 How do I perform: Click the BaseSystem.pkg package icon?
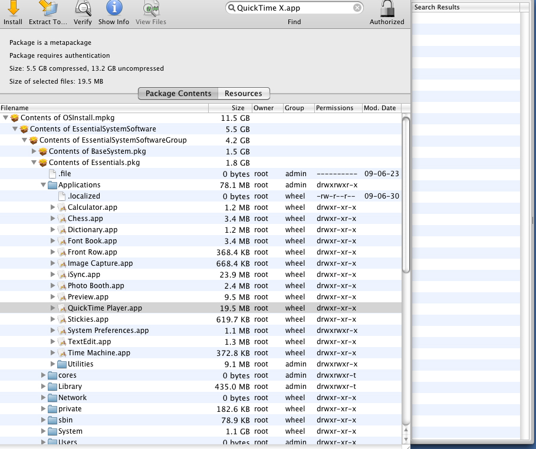coord(42,151)
